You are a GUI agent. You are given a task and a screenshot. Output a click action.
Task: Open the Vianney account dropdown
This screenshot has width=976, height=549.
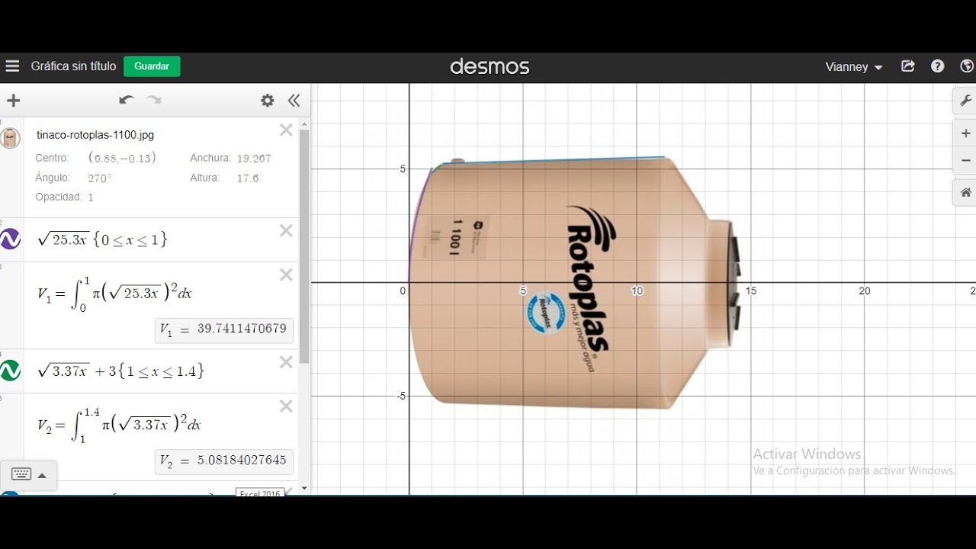click(854, 67)
